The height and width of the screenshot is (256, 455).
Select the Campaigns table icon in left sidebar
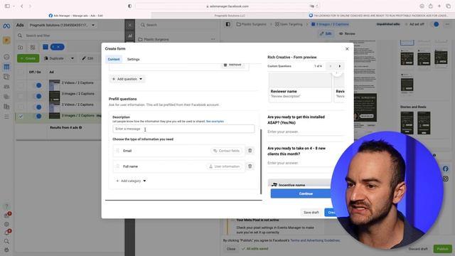coord(6,67)
